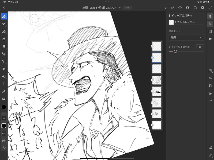Toggle the Layers panel icon

click(x=210, y=17)
